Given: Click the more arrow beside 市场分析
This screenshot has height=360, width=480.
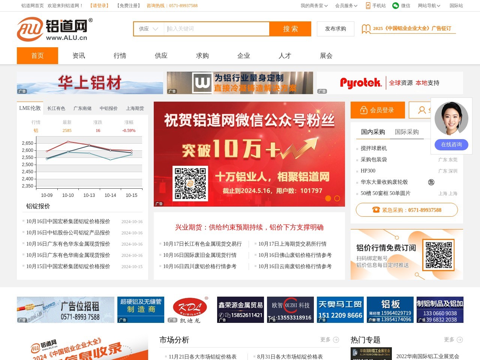Looking at the screenshot, I should coord(336,340).
